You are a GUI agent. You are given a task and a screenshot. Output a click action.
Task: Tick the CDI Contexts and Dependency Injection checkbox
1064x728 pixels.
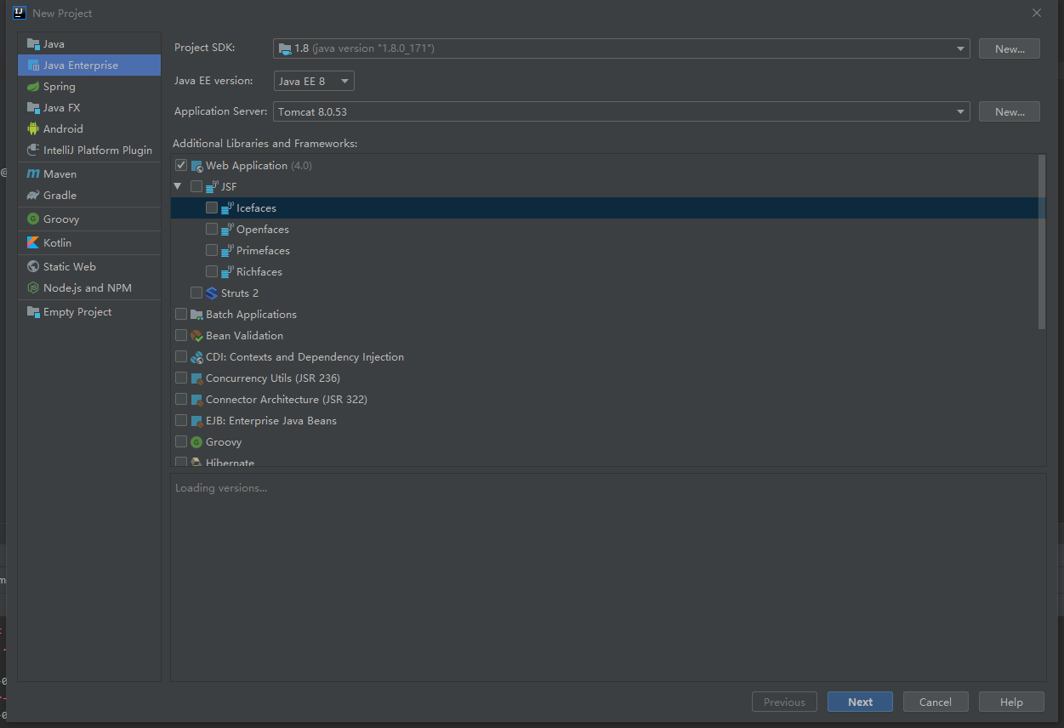181,357
